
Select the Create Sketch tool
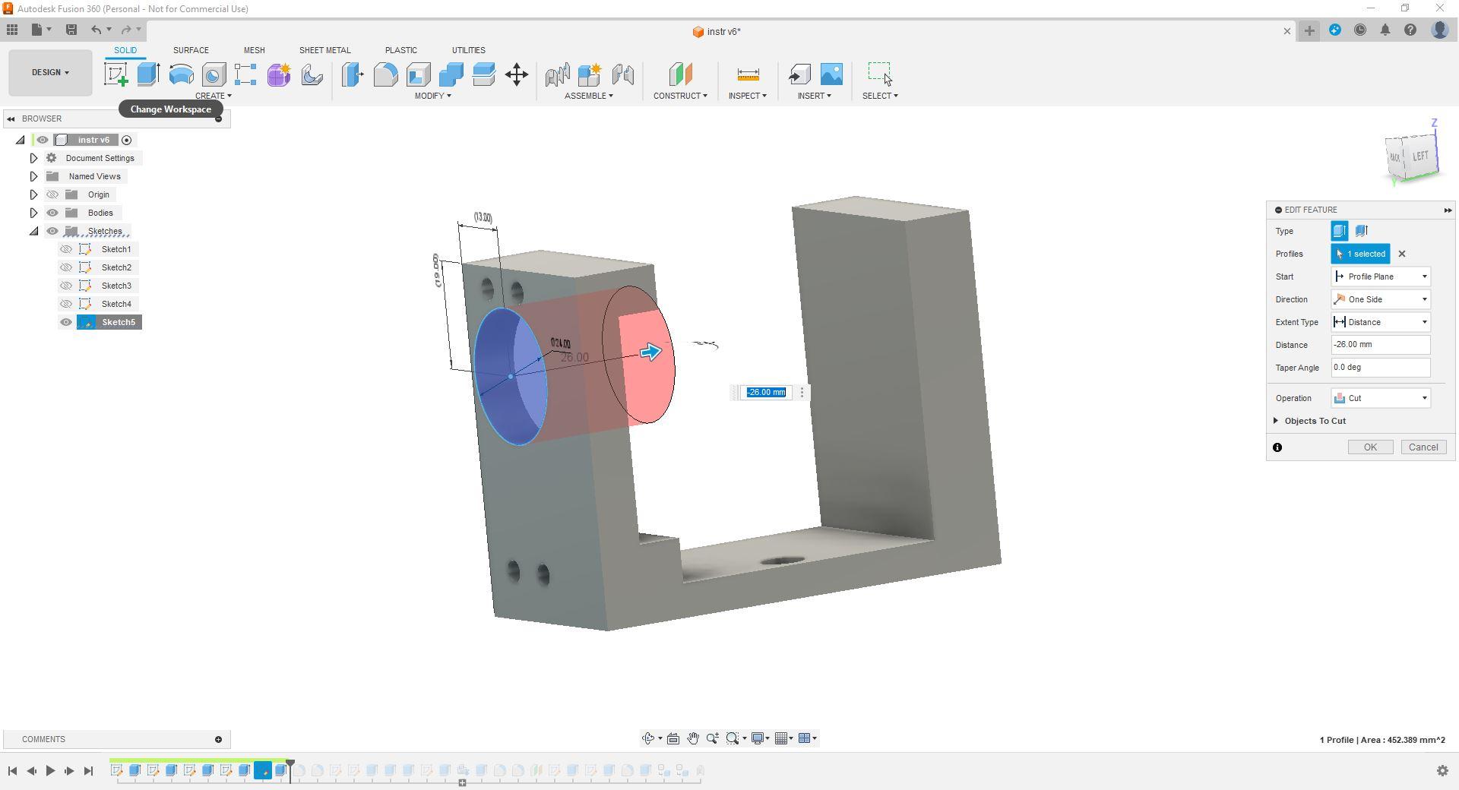tap(116, 74)
